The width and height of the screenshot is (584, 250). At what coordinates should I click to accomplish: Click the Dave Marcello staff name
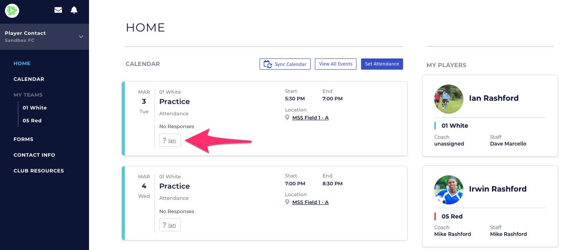(x=508, y=144)
